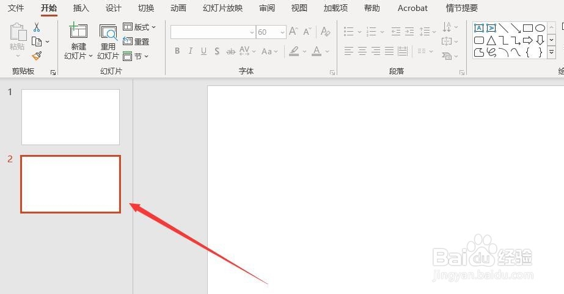Open the Aa change case dropdown
Screen dimensions: 564x294
click(269, 51)
